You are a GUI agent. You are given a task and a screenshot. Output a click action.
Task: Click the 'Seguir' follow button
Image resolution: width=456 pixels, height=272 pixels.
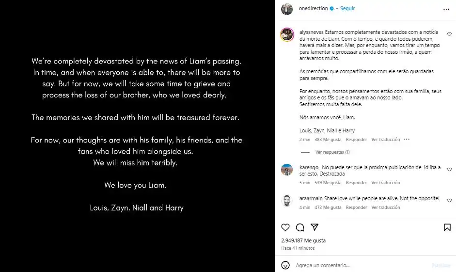point(347,9)
